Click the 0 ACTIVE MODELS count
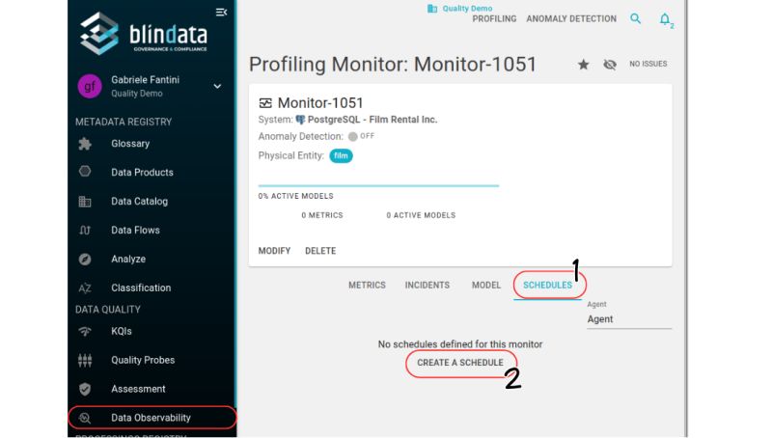This screenshot has height=438, width=772. [421, 215]
